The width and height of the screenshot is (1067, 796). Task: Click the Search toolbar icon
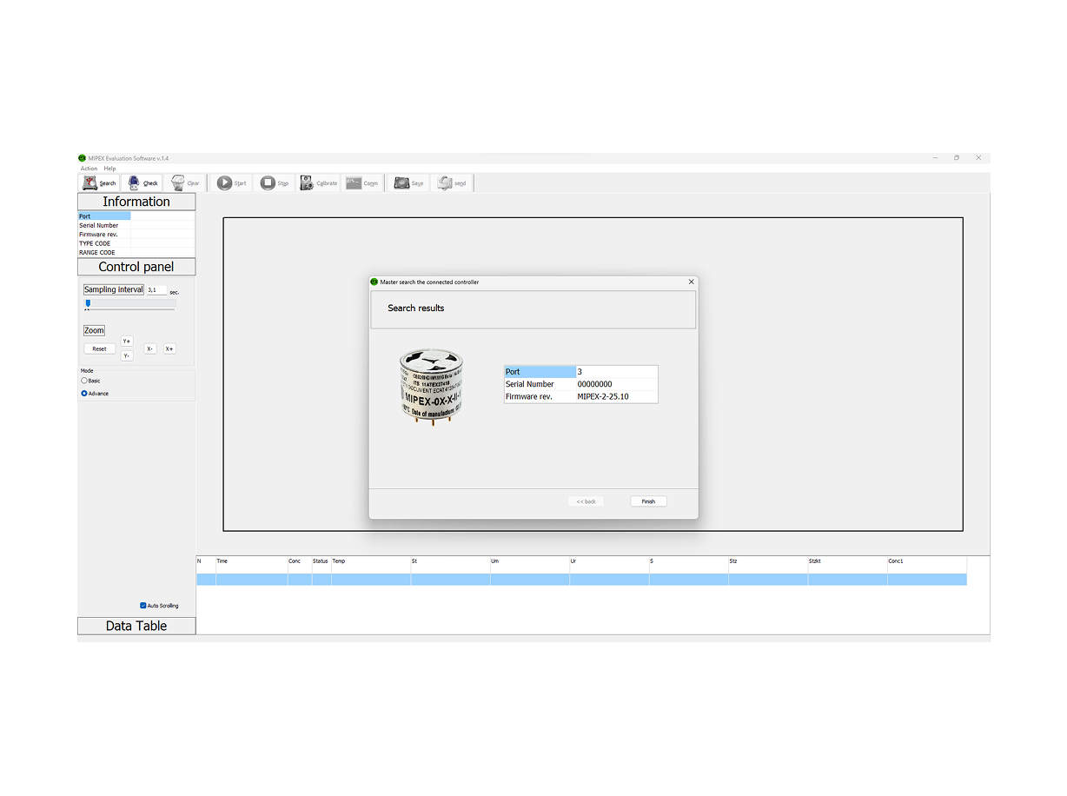click(x=89, y=183)
